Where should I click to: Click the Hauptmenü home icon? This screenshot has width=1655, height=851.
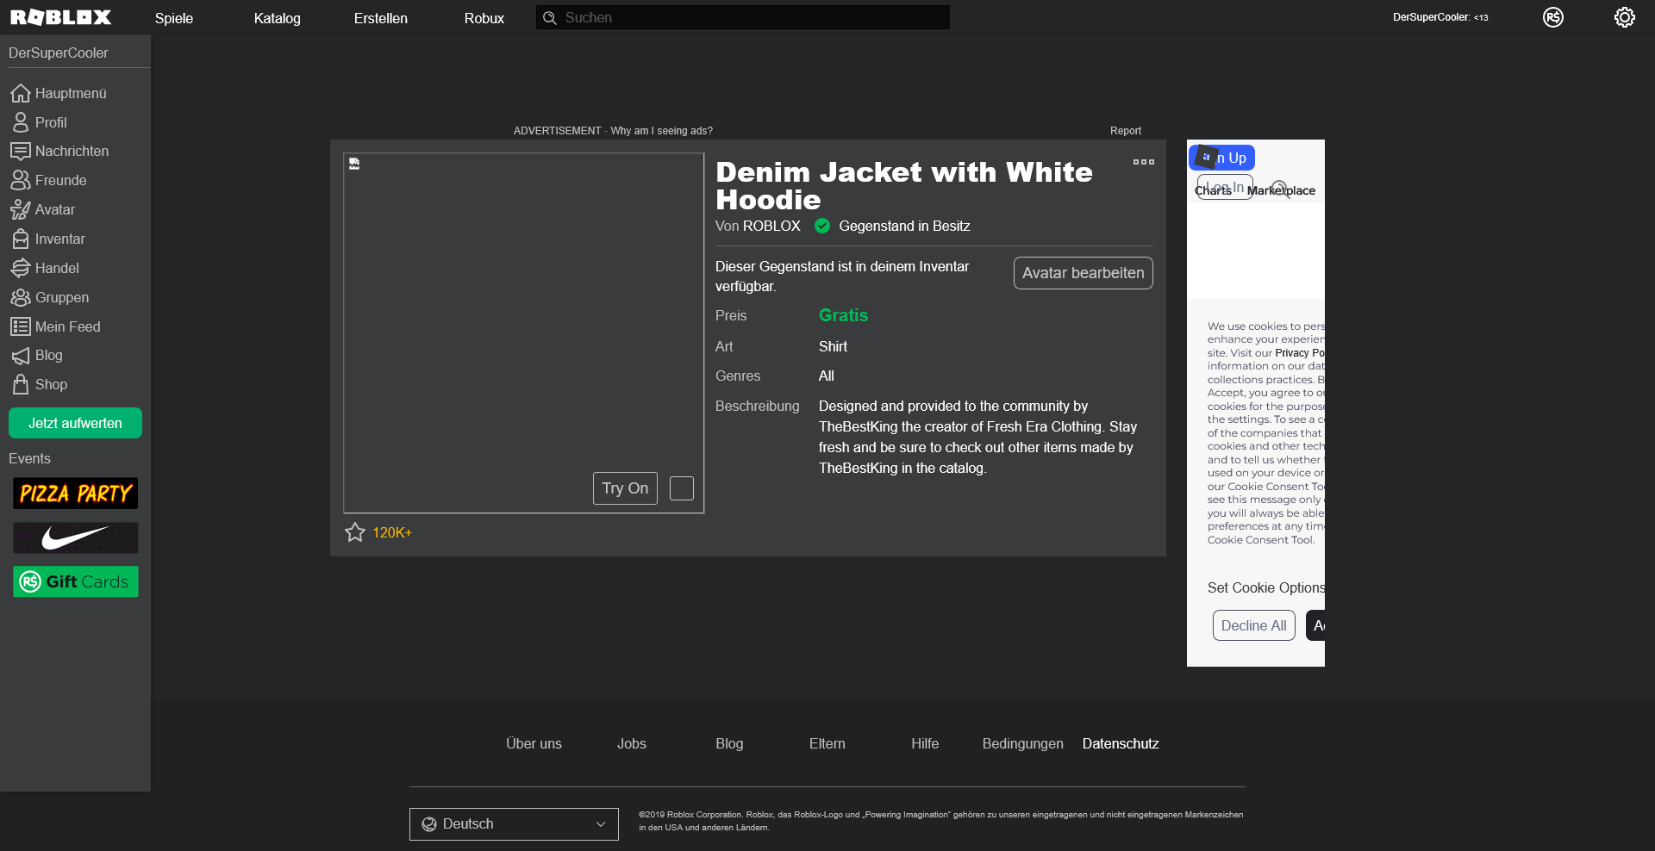pyautogui.click(x=21, y=93)
